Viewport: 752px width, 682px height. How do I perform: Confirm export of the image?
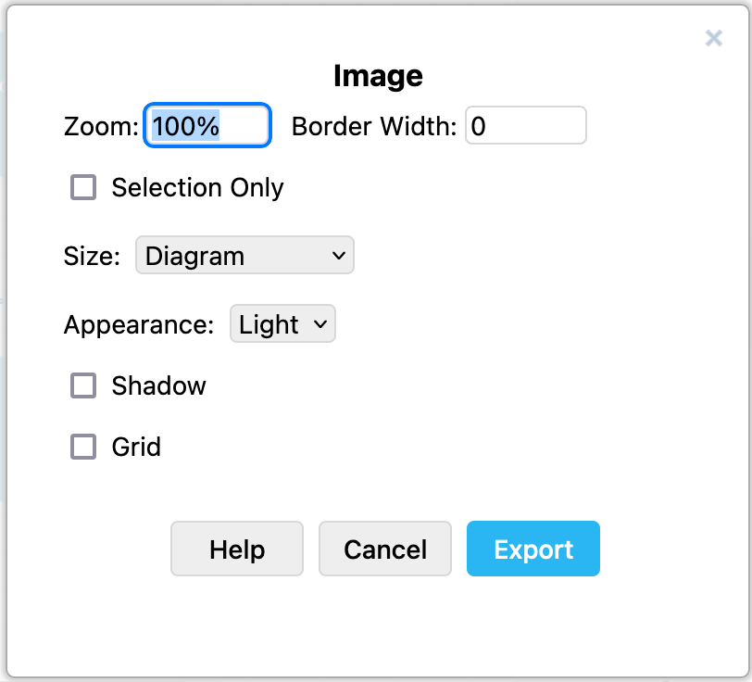pyautogui.click(x=533, y=549)
